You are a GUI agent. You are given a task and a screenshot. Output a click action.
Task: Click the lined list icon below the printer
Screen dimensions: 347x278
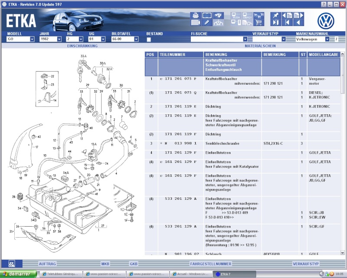click(x=196, y=23)
